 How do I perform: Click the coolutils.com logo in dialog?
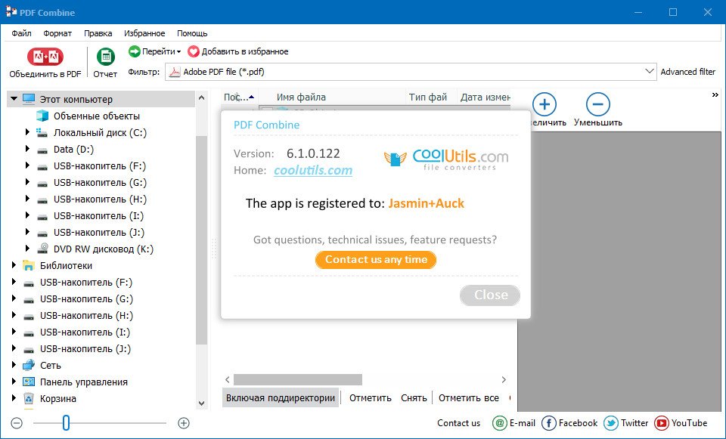pos(446,159)
